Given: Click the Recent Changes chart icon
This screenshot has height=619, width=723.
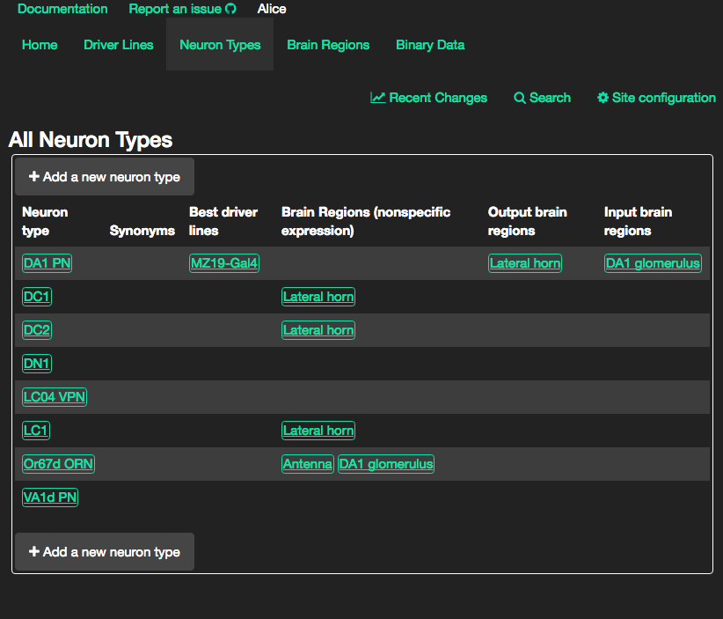Looking at the screenshot, I should [377, 98].
